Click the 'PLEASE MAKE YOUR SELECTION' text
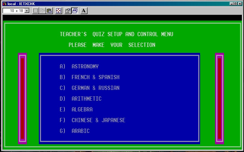 coord(112,45)
